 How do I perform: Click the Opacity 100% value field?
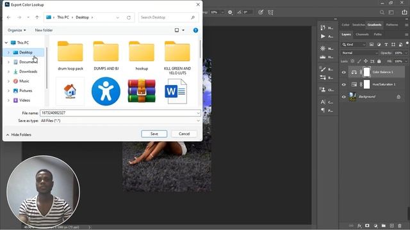tap(398, 53)
